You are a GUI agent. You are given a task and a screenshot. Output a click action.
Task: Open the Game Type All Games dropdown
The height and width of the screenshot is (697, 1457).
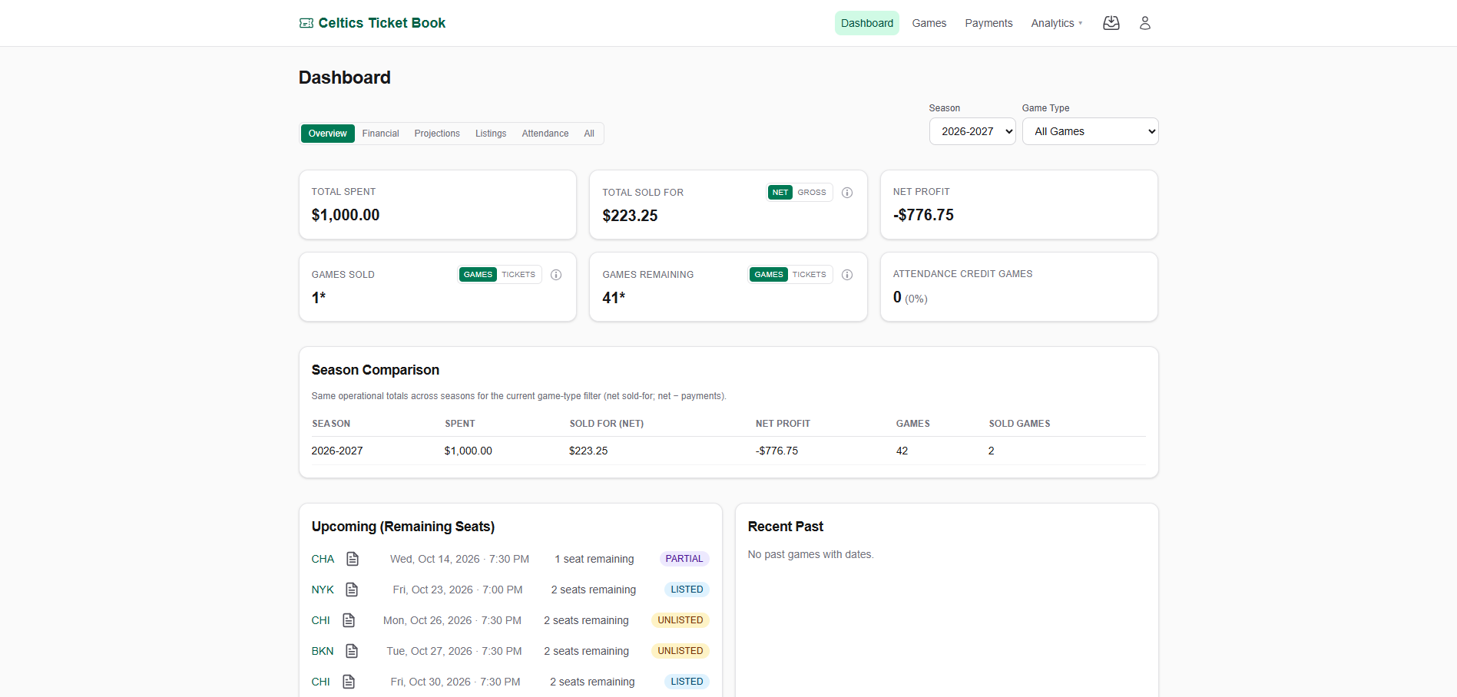[x=1090, y=131]
